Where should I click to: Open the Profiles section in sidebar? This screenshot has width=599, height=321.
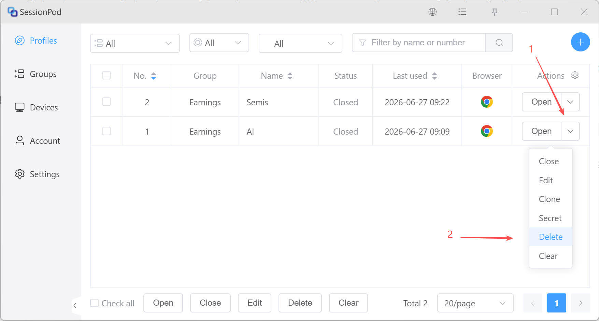click(36, 41)
